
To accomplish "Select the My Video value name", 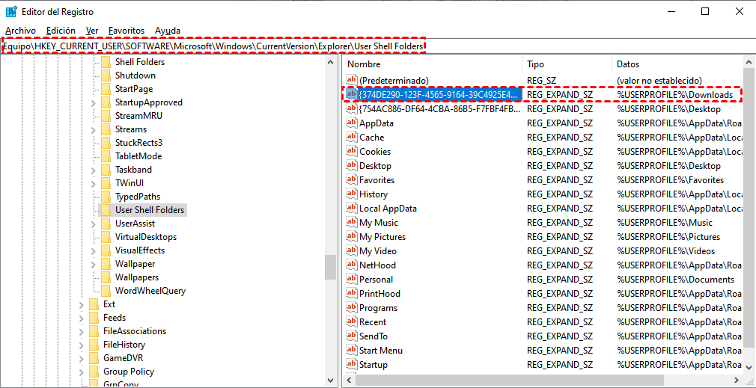I will tap(378, 251).
